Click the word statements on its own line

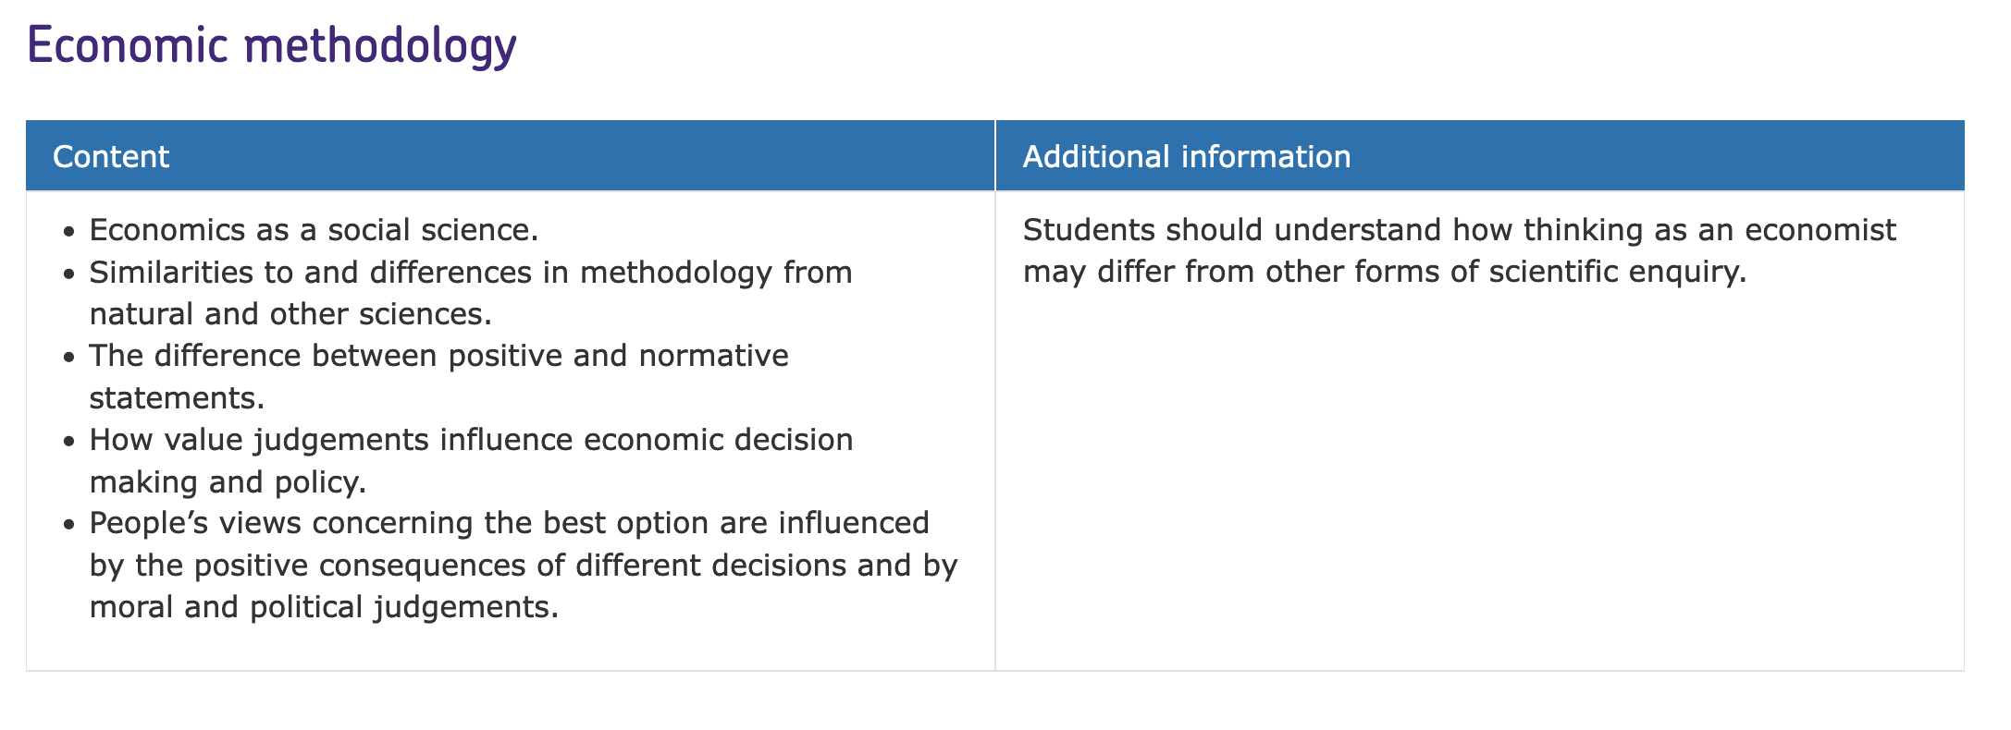coord(177,397)
